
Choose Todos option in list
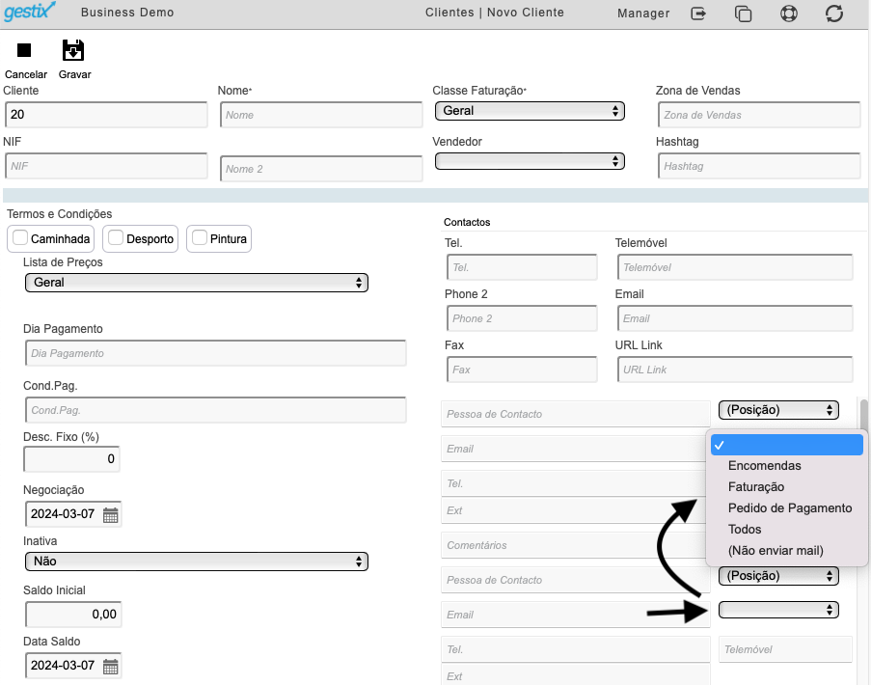click(x=787, y=529)
